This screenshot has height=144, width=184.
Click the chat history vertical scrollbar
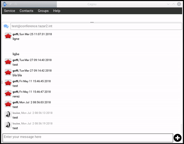click(x=181, y=129)
